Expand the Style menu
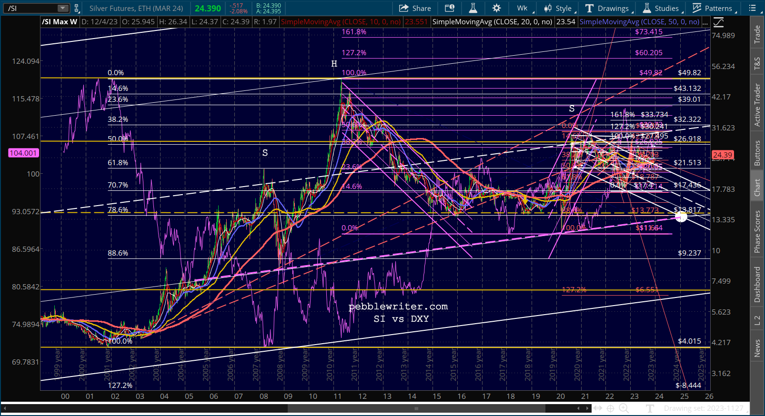 click(559, 8)
